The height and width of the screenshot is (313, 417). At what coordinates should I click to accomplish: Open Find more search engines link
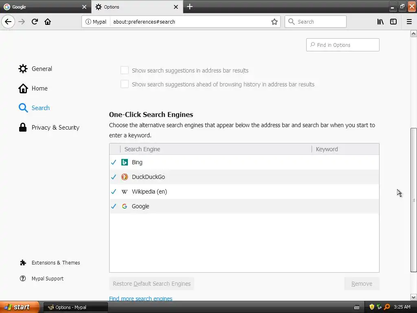(140, 299)
